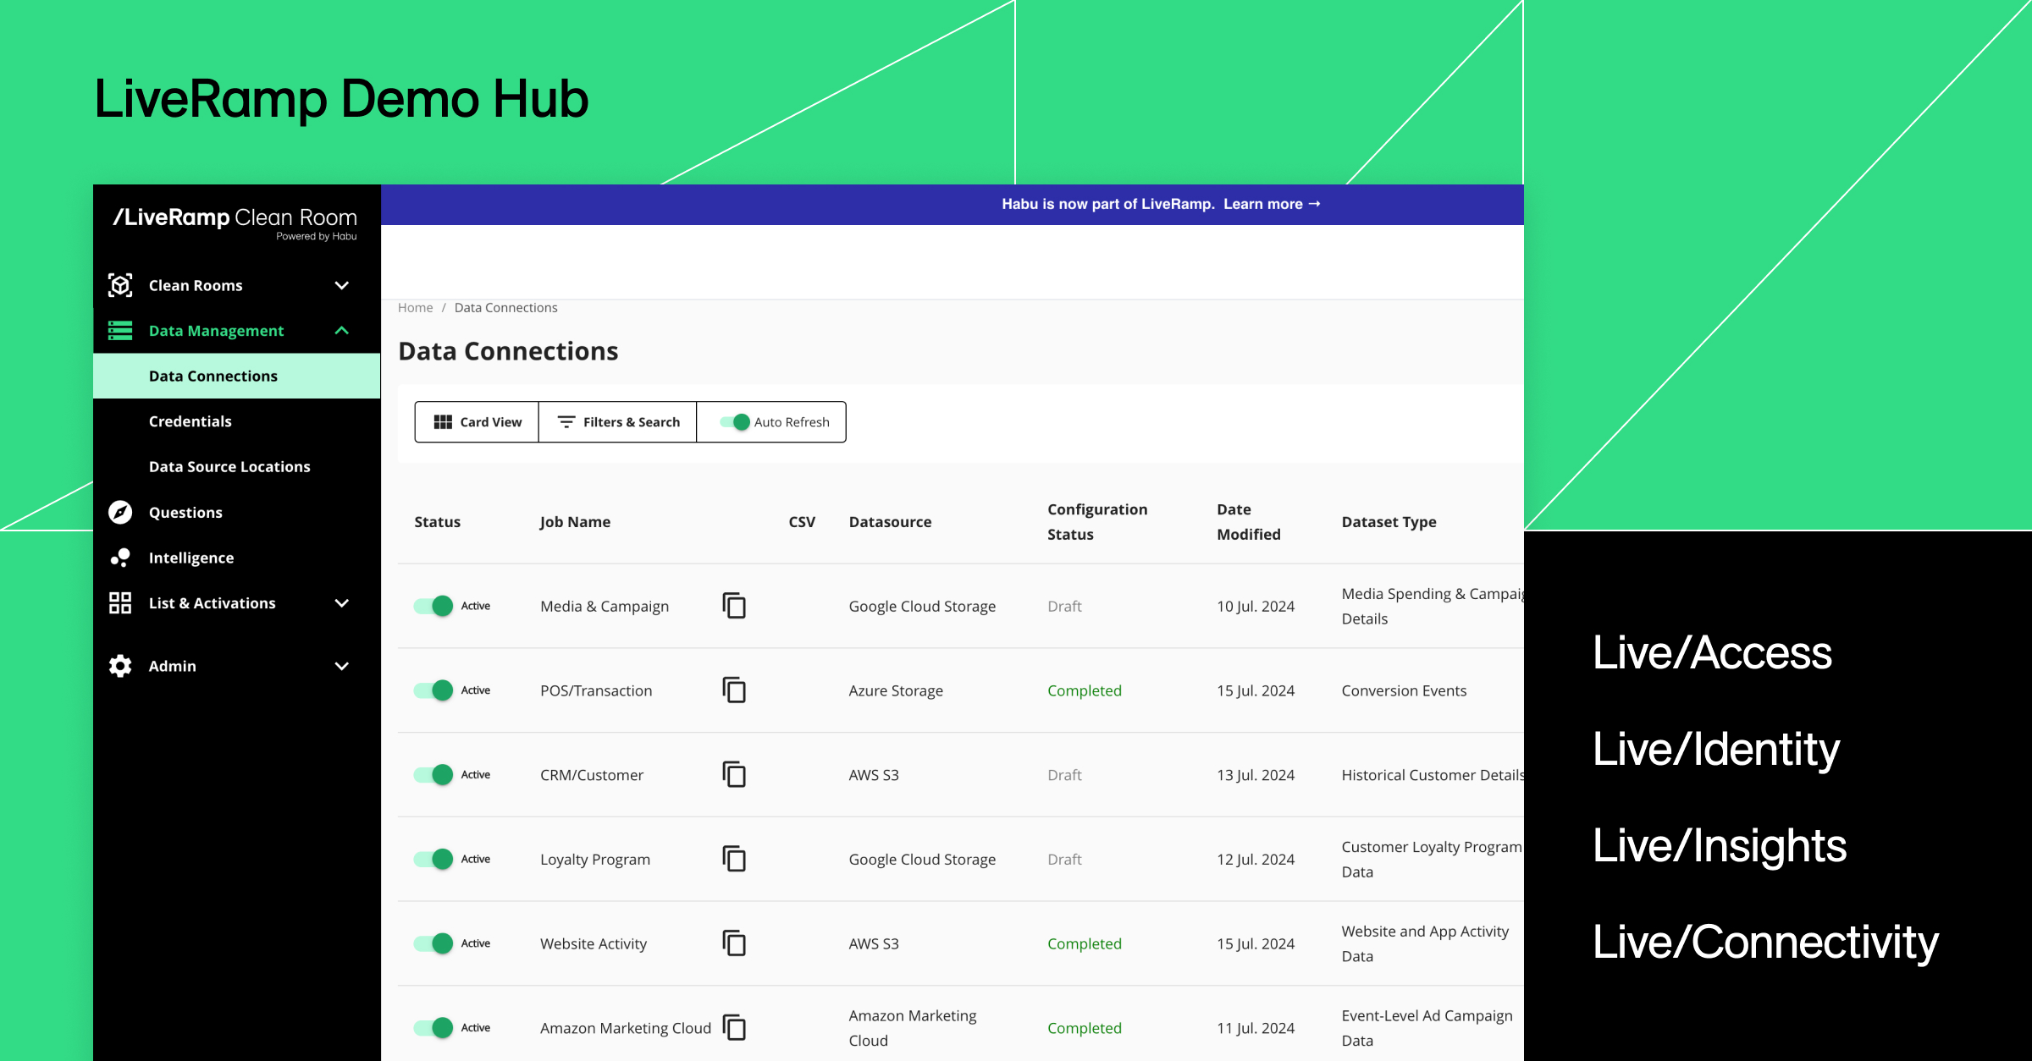Image resolution: width=2032 pixels, height=1061 pixels.
Task: Select the Clean Rooms sidebar icon
Action: point(119,285)
